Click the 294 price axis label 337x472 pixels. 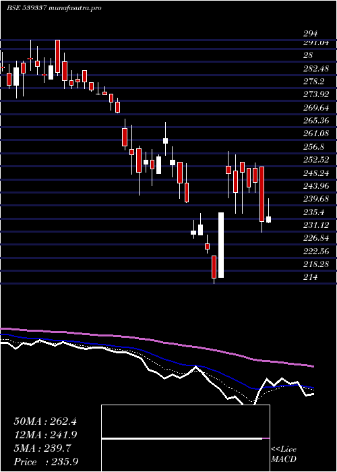pyautogui.click(x=310, y=34)
